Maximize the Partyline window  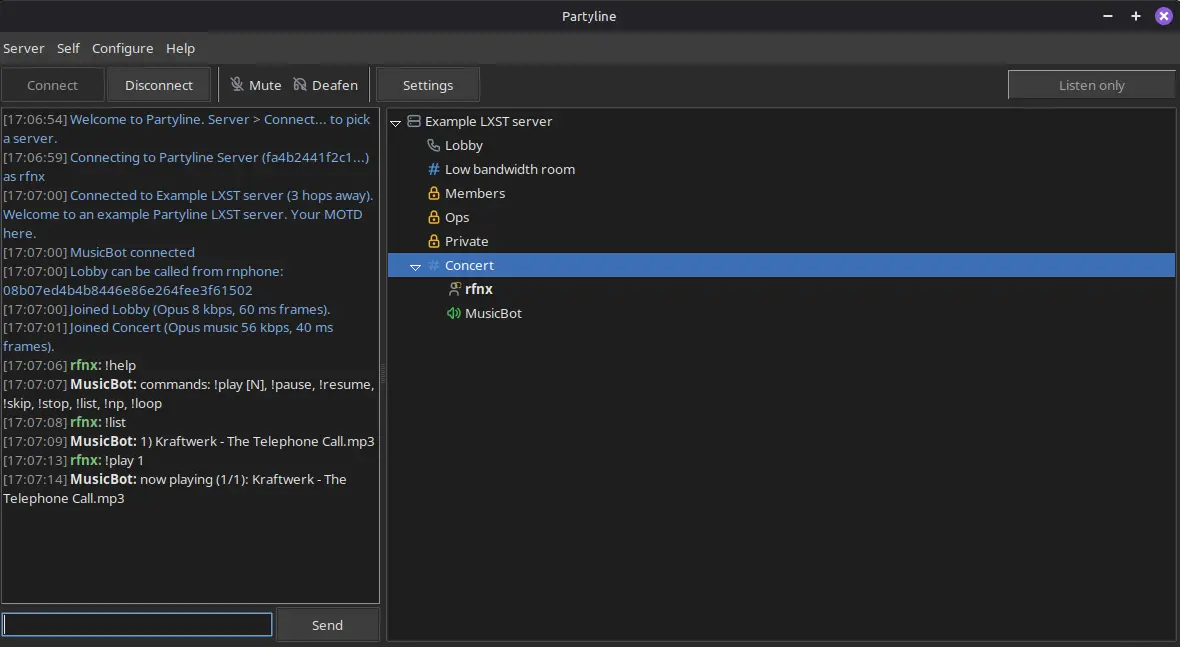1136,16
